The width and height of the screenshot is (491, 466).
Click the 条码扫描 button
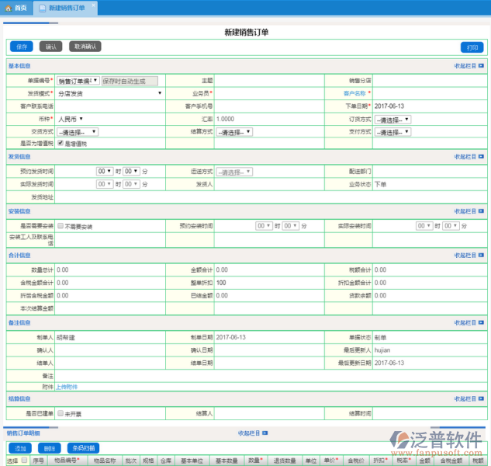(83, 448)
